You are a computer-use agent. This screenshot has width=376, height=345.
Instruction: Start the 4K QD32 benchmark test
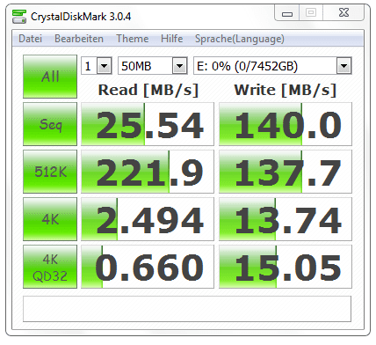50,267
